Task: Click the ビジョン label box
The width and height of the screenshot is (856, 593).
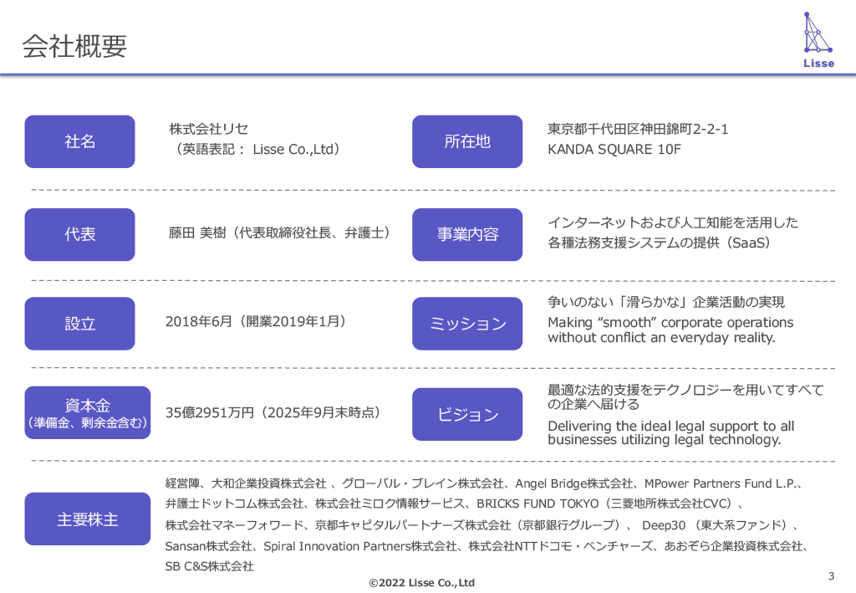Action: point(466,414)
